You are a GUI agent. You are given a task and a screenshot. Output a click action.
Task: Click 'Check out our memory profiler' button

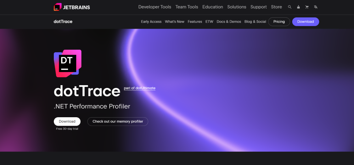click(118, 121)
